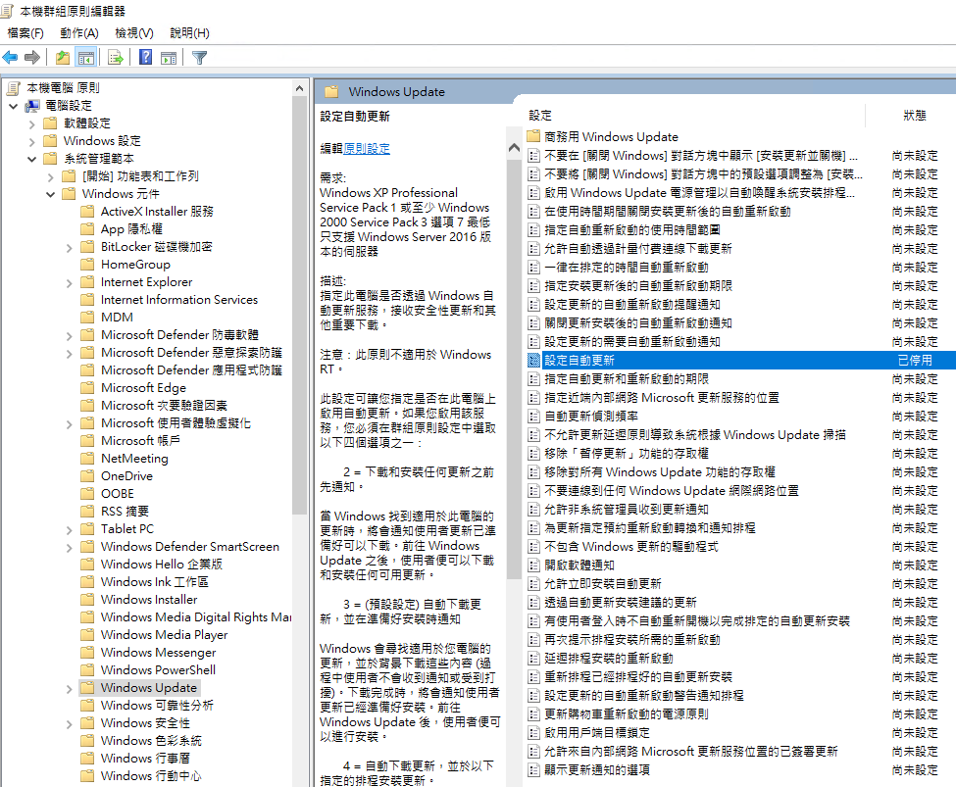The height and width of the screenshot is (787, 956).
Task: Expand the Tablet PC tree node
Action: (x=69, y=530)
